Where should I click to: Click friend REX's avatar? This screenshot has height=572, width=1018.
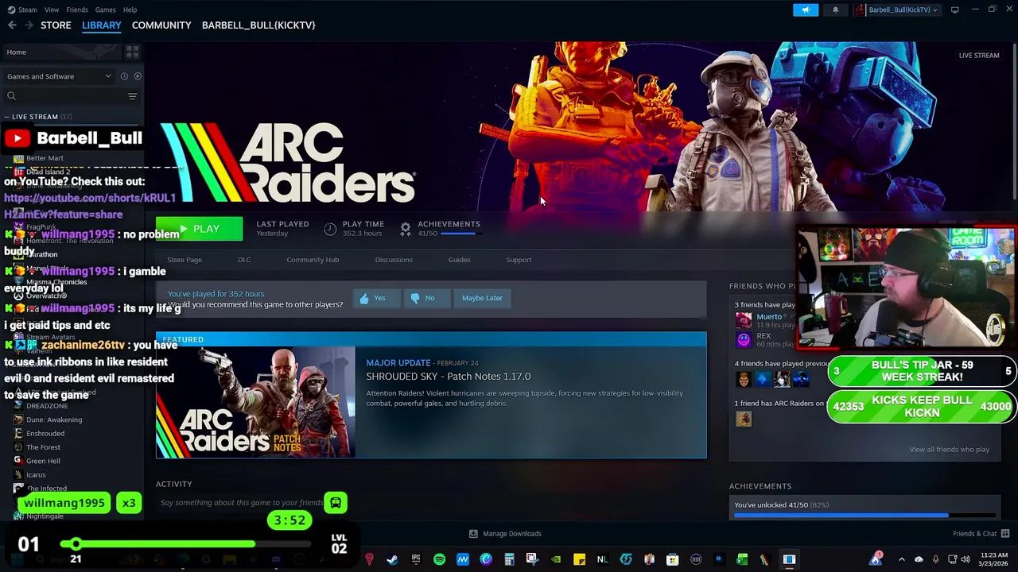[744, 339]
